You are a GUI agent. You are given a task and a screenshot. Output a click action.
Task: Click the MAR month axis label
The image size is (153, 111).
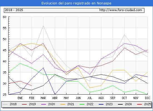pos(43,98)
